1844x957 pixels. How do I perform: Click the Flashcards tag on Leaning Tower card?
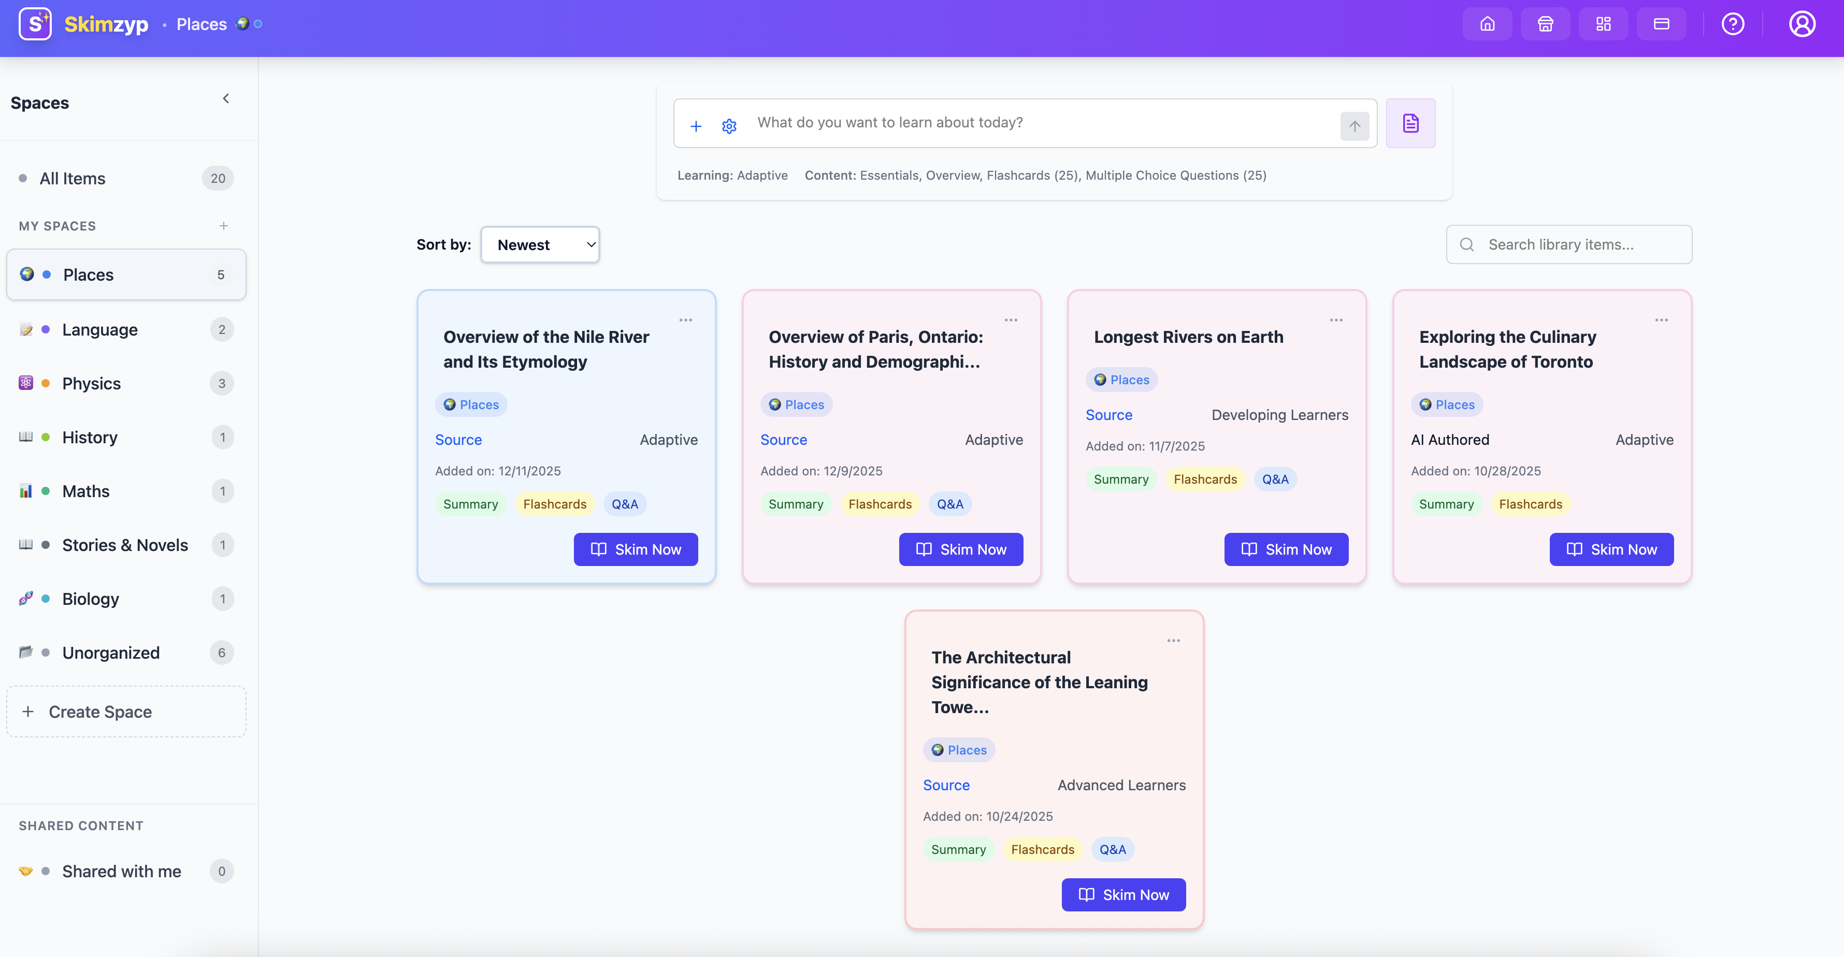[1042, 850]
